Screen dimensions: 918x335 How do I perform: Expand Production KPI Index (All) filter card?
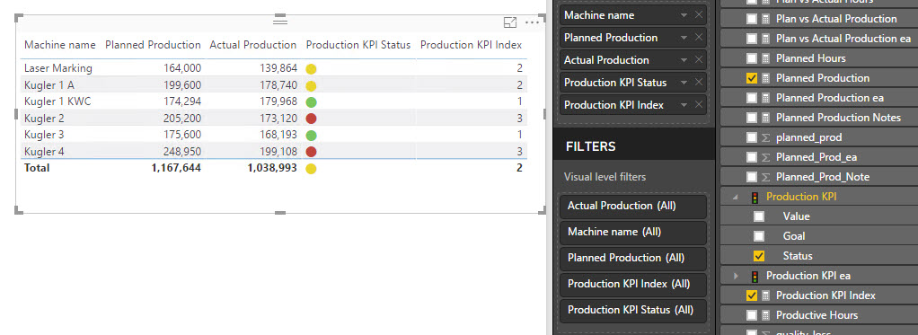tap(633, 284)
